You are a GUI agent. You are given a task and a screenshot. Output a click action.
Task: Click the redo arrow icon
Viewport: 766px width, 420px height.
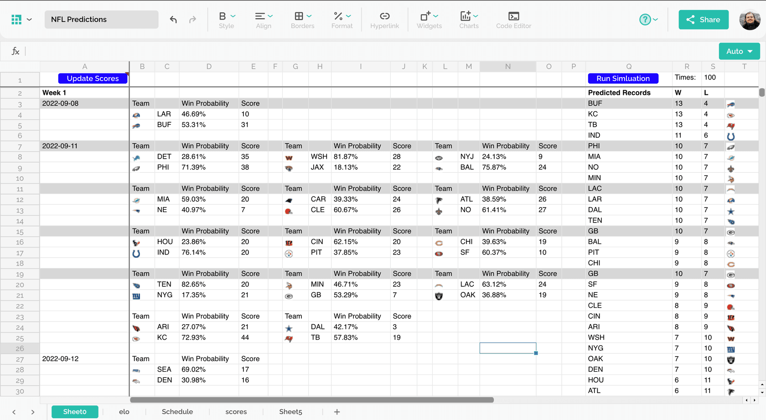click(192, 19)
